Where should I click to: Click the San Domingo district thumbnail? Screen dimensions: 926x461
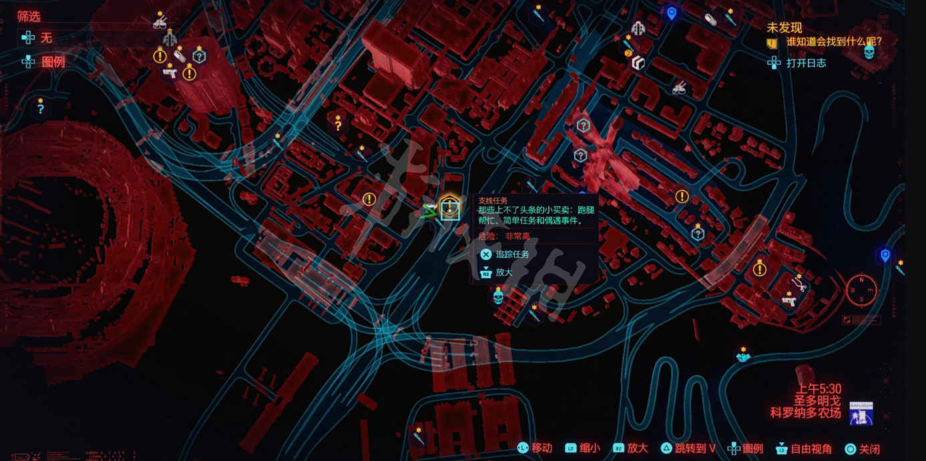click(x=861, y=414)
